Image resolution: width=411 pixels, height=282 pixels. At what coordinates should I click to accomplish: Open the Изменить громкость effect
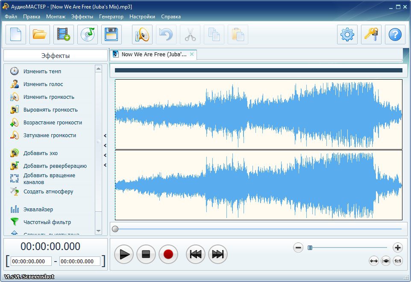click(x=49, y=97)
